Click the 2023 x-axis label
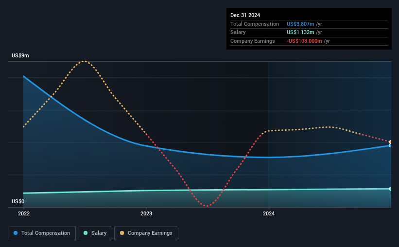The width and height of the screenshot is (399, 247). [x=146, y=213]
